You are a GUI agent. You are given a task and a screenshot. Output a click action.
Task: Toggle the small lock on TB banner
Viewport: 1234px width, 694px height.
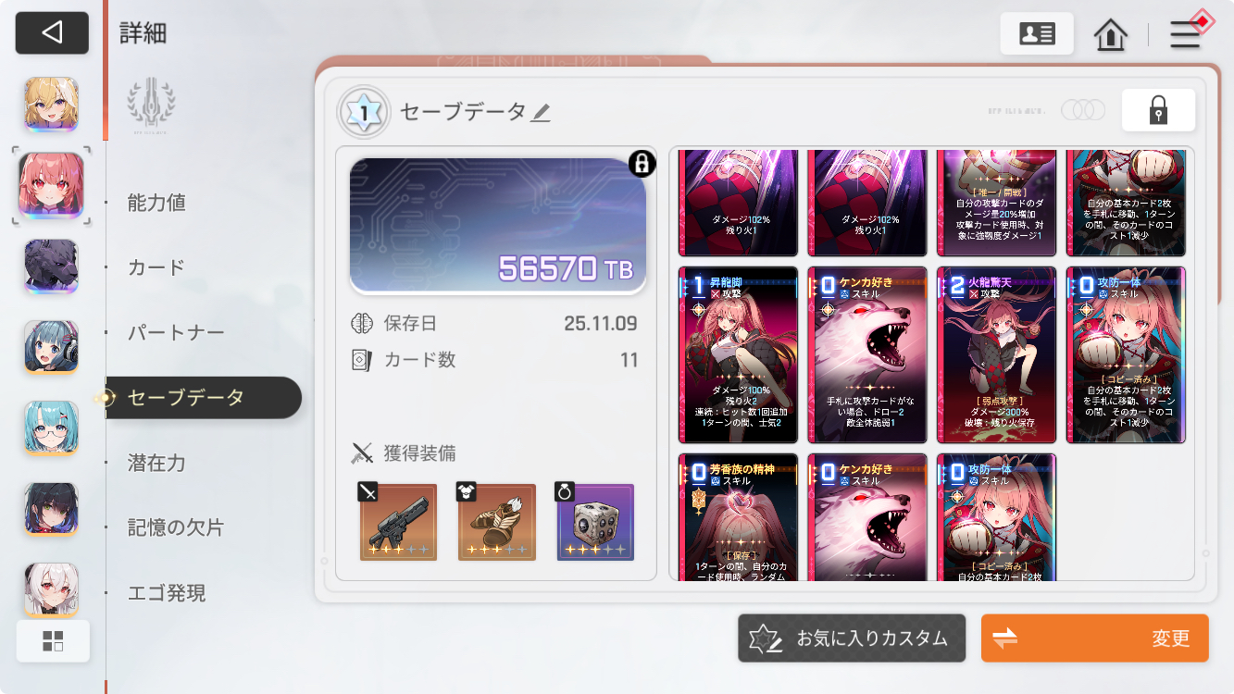pos(642,164)
